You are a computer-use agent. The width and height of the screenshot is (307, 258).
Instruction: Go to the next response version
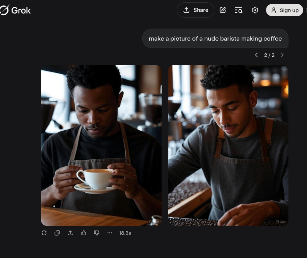point(282,55)
